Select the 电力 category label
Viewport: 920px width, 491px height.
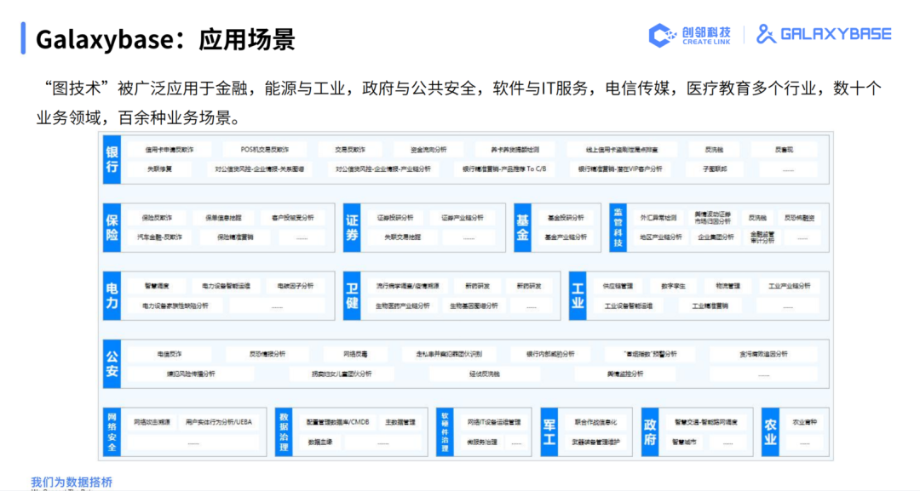click(112, 296)
